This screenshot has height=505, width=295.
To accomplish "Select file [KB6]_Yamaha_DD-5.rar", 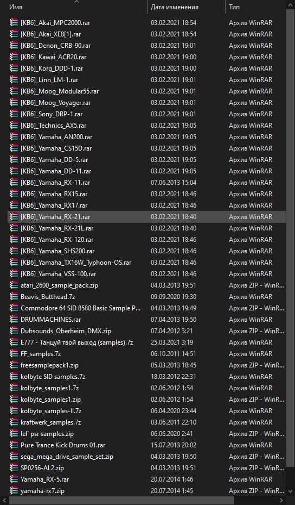I will tap(54, 160).
